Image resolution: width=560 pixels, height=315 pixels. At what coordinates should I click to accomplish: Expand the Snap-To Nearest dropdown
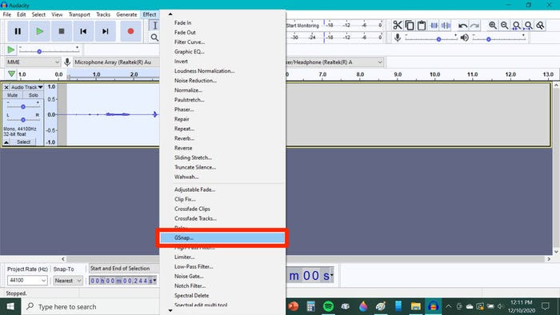(x=68, y=281)
